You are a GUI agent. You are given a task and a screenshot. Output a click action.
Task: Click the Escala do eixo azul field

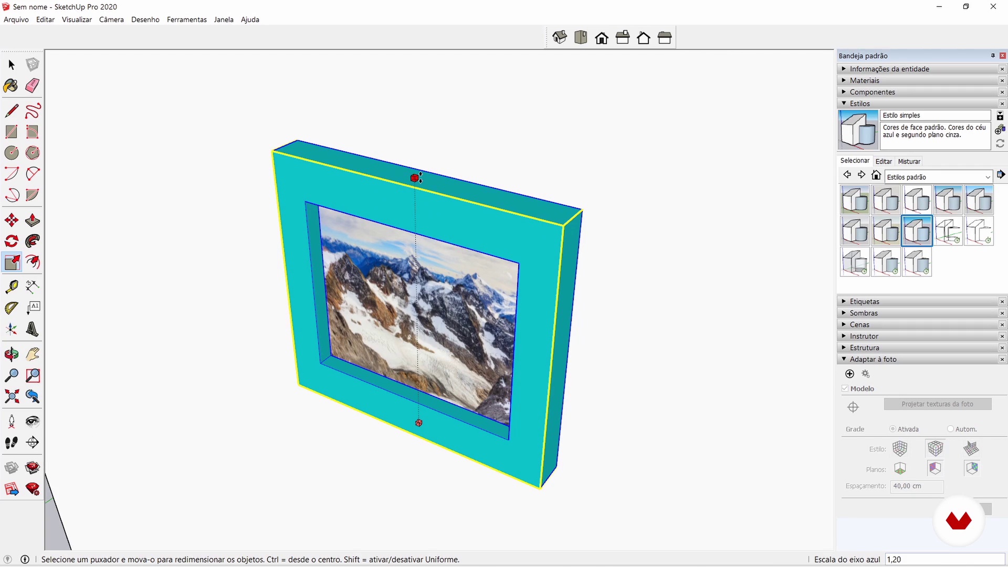pos(945,560)
